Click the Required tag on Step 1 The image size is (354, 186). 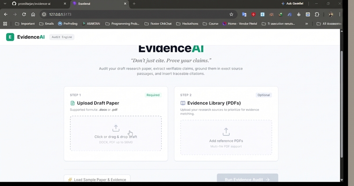[153, 95]
